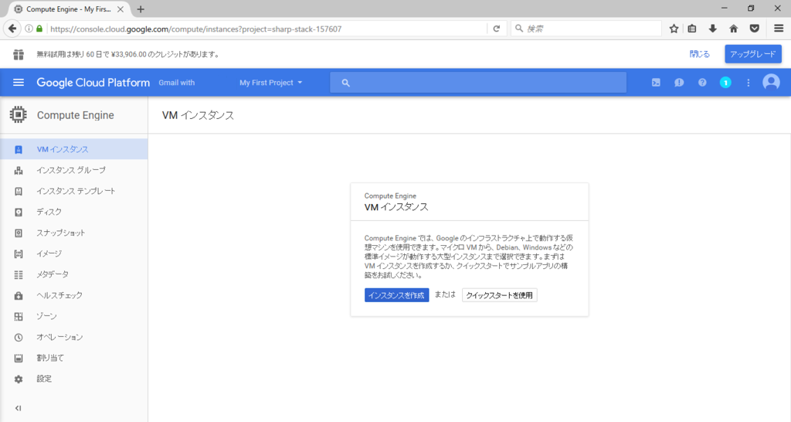Click the Pocket save icon
The height and width of the screenshot is (422, 791).
(x=754, y=29)
